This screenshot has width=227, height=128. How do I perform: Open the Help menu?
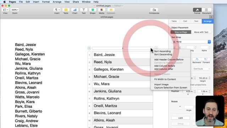96,2
